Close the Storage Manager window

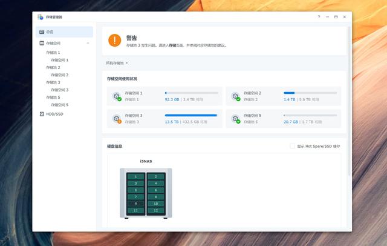click(345, 17)
